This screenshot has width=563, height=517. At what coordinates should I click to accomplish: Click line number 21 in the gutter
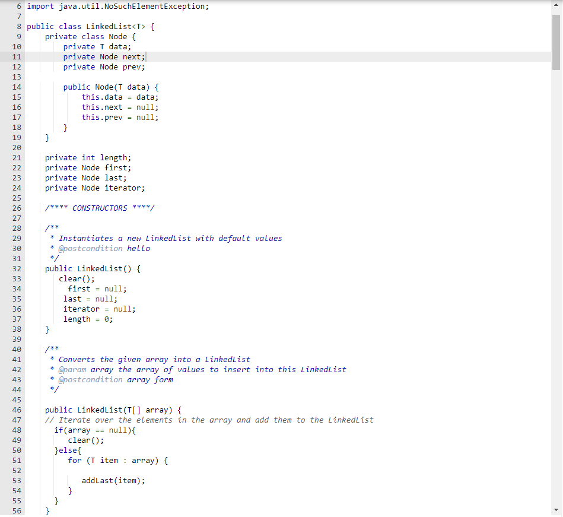[x=17, y=157]
